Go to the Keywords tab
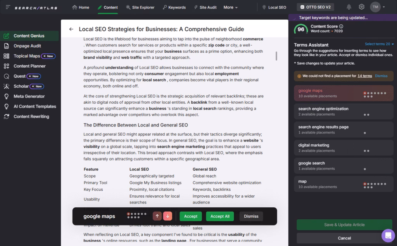Image resolution: width=397 pixels, height=246 pixels. (174, 7)
